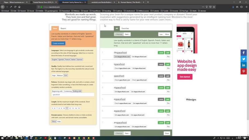The image size is (249, 140).
Task: Click Next in the top results bar
Action: [127, 34]
